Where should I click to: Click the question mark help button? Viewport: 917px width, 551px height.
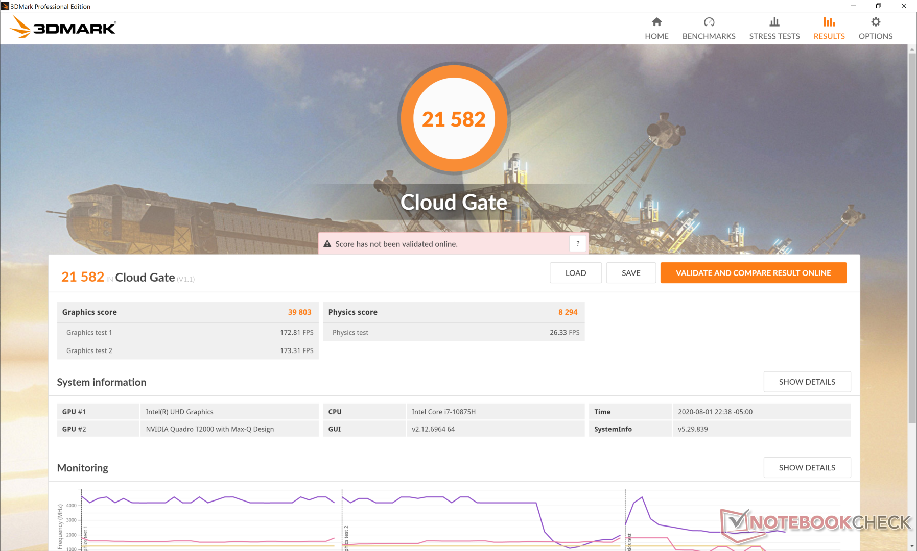click(578, 244)
